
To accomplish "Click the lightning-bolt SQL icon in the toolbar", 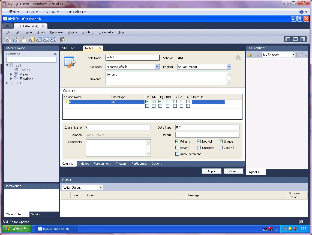I will pos(23,39).
